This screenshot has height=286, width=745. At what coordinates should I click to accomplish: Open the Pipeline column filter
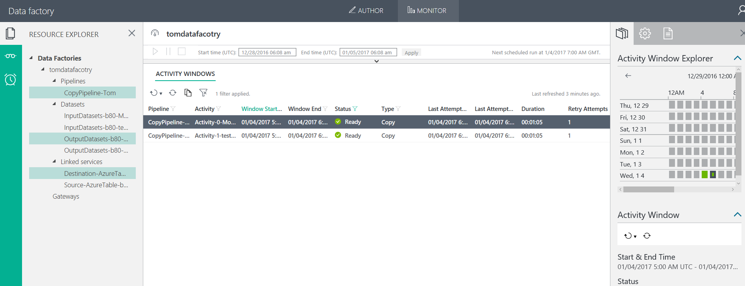pos(173,109)
